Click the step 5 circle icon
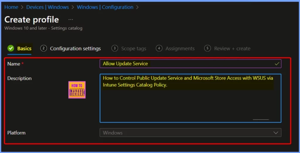This screenshot has height=153, width=300. [x=208, y=48]
